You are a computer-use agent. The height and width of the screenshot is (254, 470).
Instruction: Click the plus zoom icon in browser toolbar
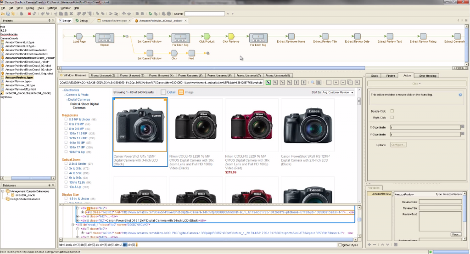pos(336,82)
